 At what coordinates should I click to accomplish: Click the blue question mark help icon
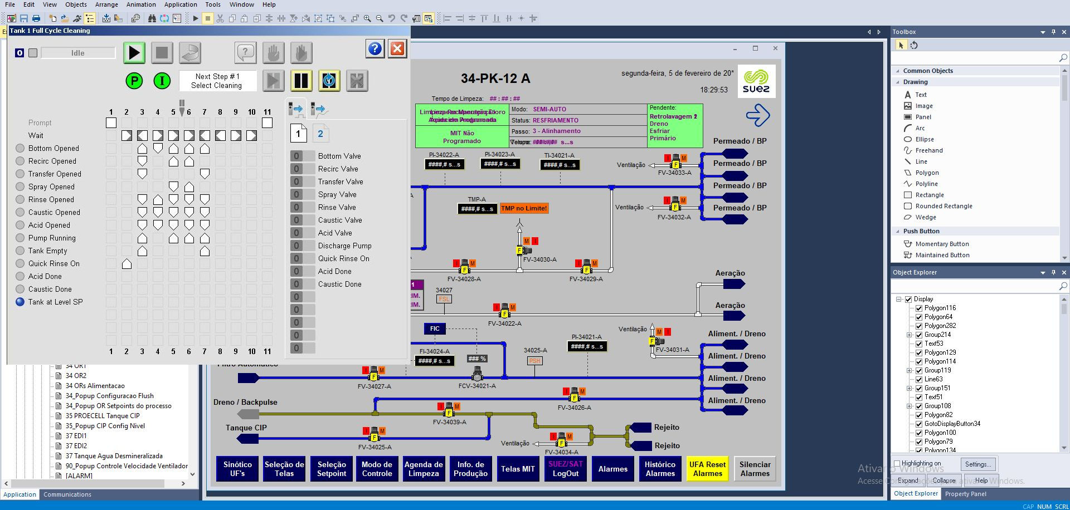375,48
